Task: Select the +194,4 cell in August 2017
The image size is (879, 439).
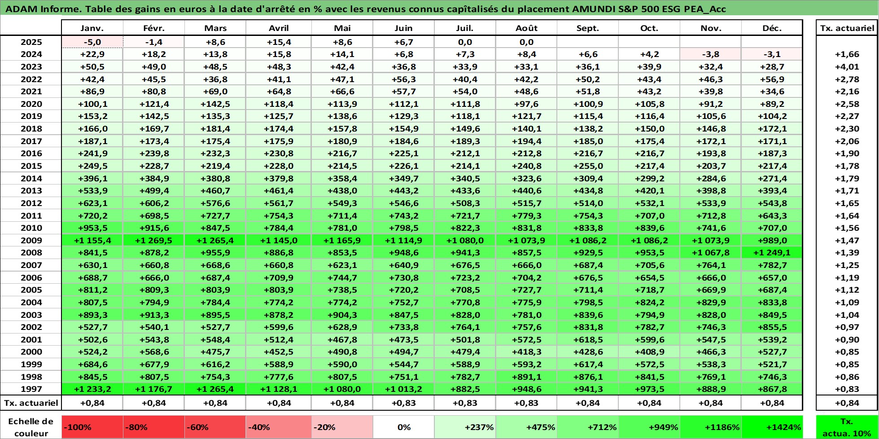Action: click(526, 141)
